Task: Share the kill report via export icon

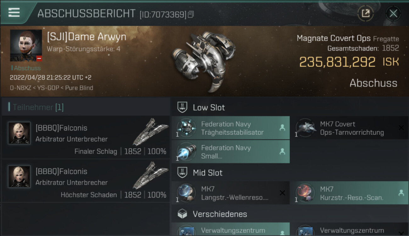Action: pos(366,14)
